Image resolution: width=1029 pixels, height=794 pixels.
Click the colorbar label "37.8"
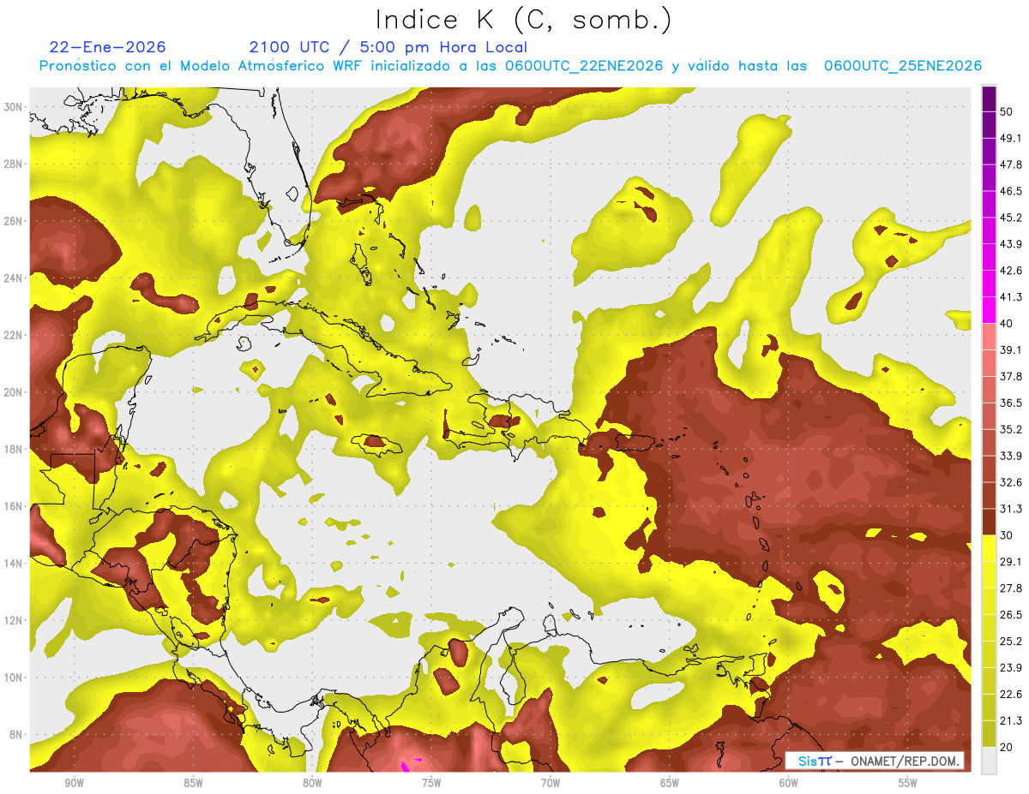(1011, 376)
